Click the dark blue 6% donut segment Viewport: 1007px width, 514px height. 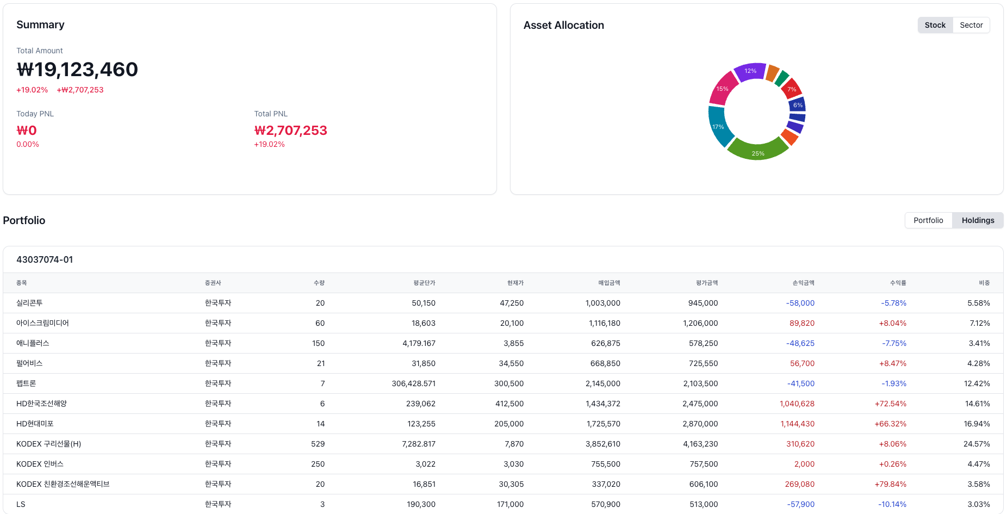[x=798, y=105]
